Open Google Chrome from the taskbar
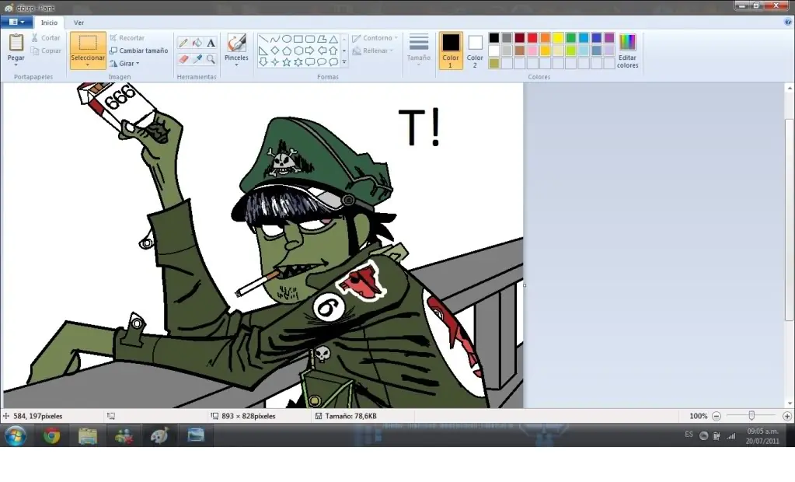 tap(52, 435)
